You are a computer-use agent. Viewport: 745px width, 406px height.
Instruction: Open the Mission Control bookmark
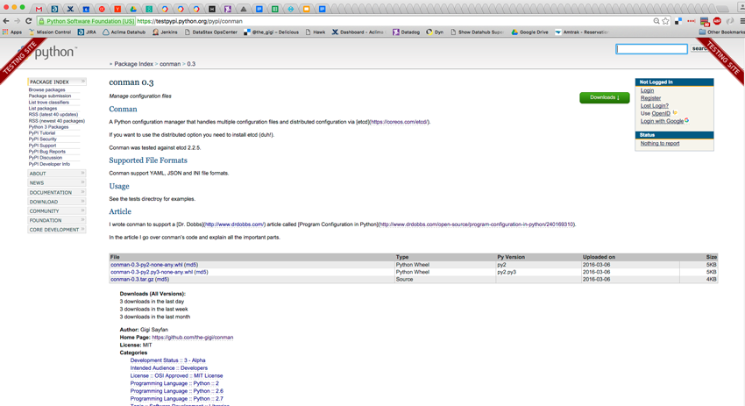(x=50, y=32)
